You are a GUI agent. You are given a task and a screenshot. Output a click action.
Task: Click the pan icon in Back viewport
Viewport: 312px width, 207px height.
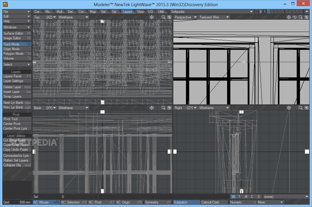tap(152, 108)
